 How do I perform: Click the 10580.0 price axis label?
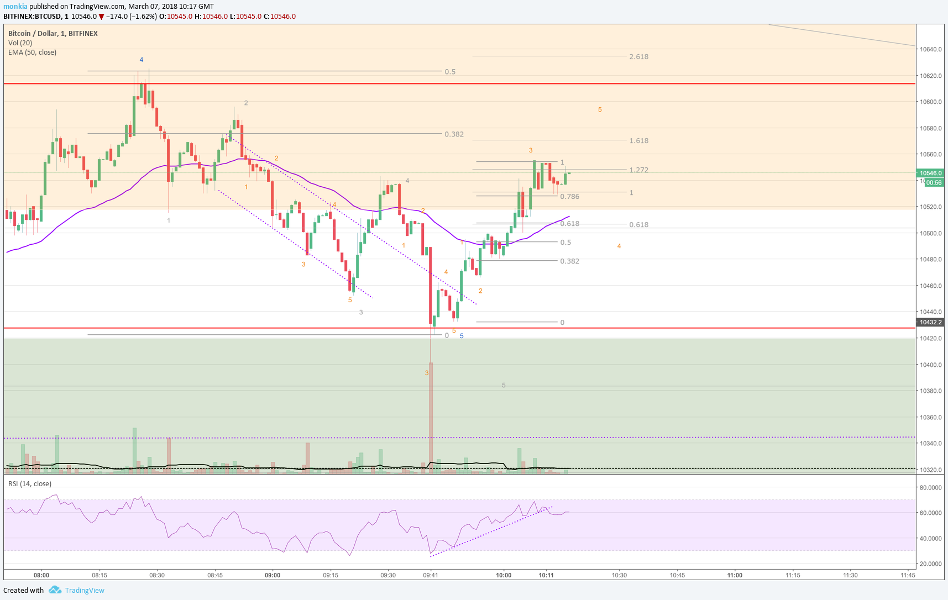(930, 128)
